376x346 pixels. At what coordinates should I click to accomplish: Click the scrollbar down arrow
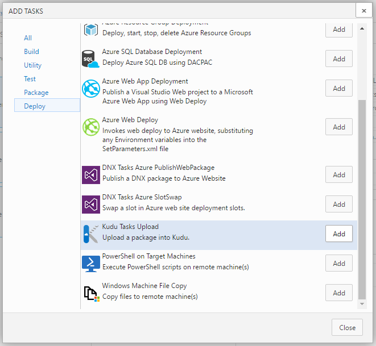click(x=362, y=304)
